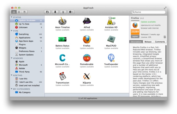Click the Firefox thumbnail in detail panel
This screenshot has height=114, width=177.
coord(135,25)
